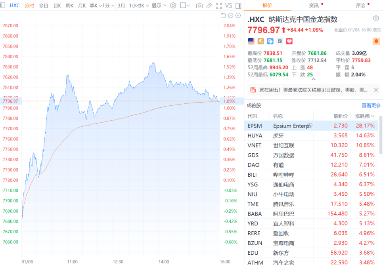Dismiss the news banner with X
Screen dimensions: 383x265
(376, 90)
